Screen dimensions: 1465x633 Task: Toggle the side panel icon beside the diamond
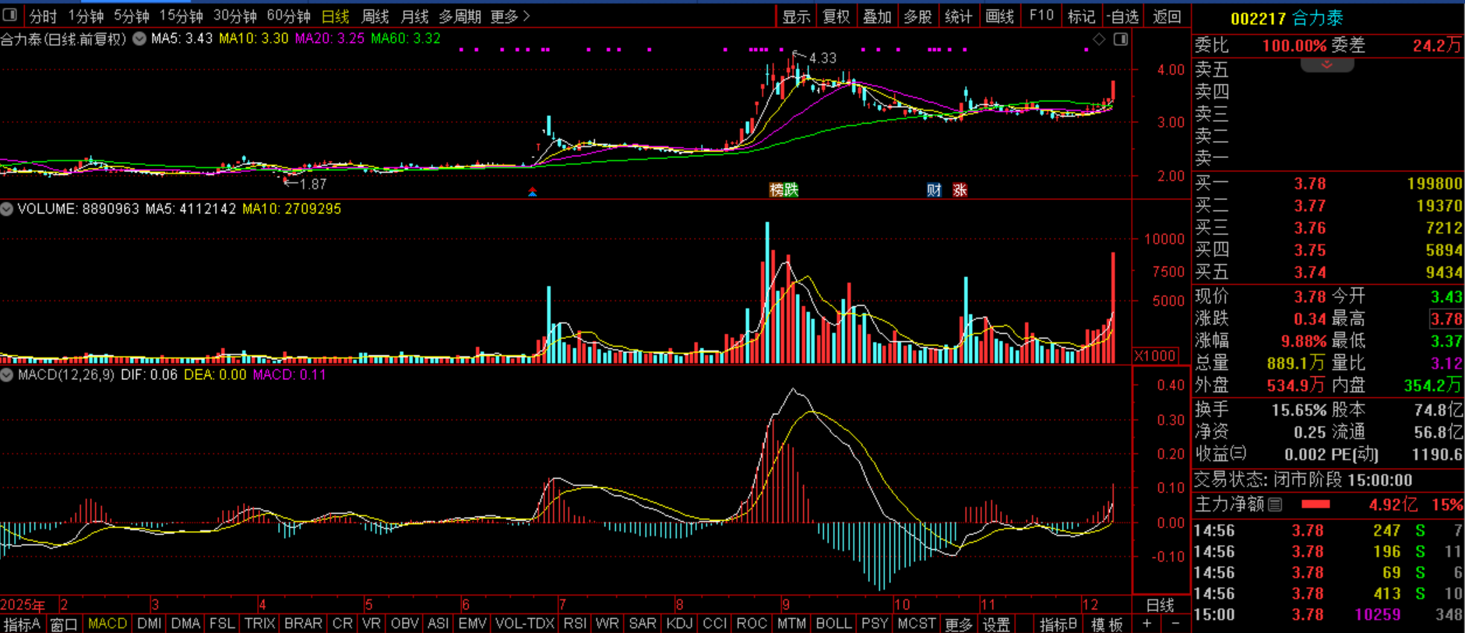[1121, 39]
